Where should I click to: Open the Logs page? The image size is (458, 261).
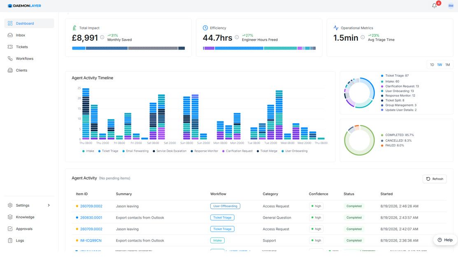coord(29,240)
